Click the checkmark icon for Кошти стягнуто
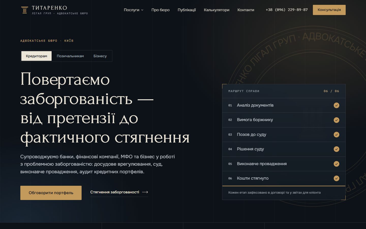Image resolution: width=366 pixels, height=229 pixels. click(x=336, y=178)
